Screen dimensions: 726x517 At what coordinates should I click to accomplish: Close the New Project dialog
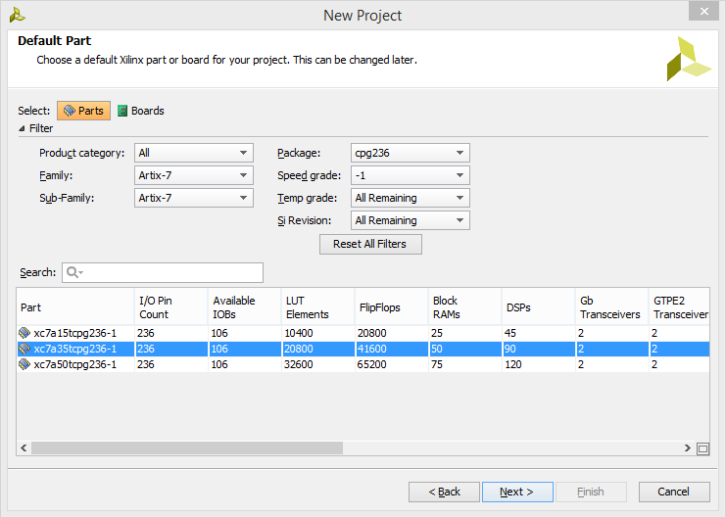click(x=703, y=11)
